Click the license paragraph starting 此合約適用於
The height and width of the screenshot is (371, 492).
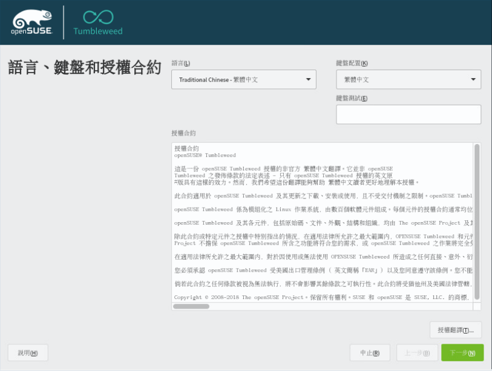(x=323, y=196)
